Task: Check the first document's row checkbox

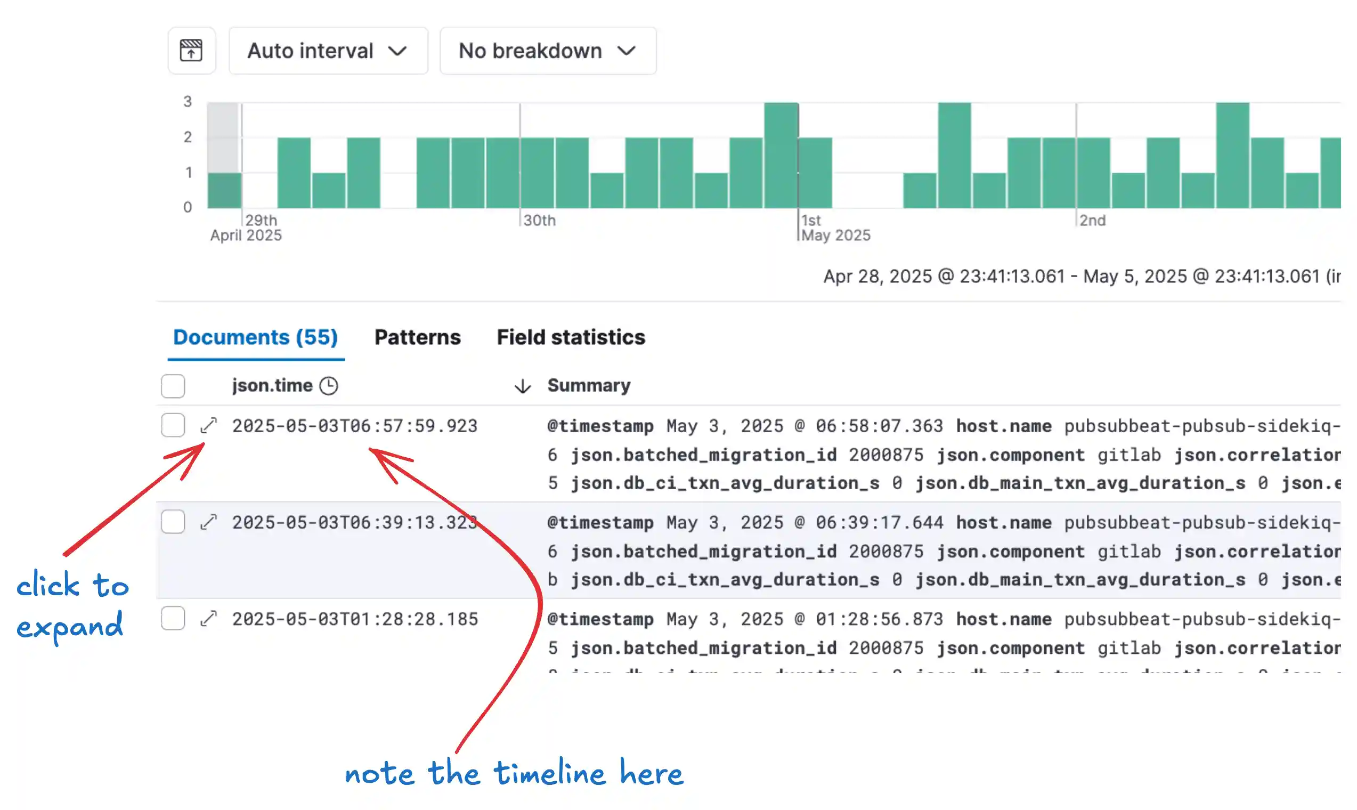Action: [x=173, y=425]
